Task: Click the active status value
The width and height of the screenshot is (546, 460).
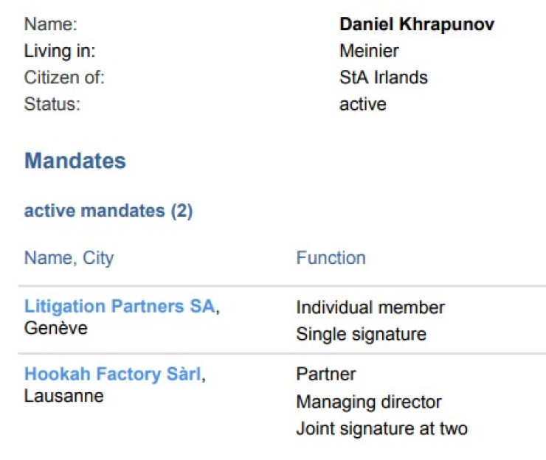Action: click(362, 104)
